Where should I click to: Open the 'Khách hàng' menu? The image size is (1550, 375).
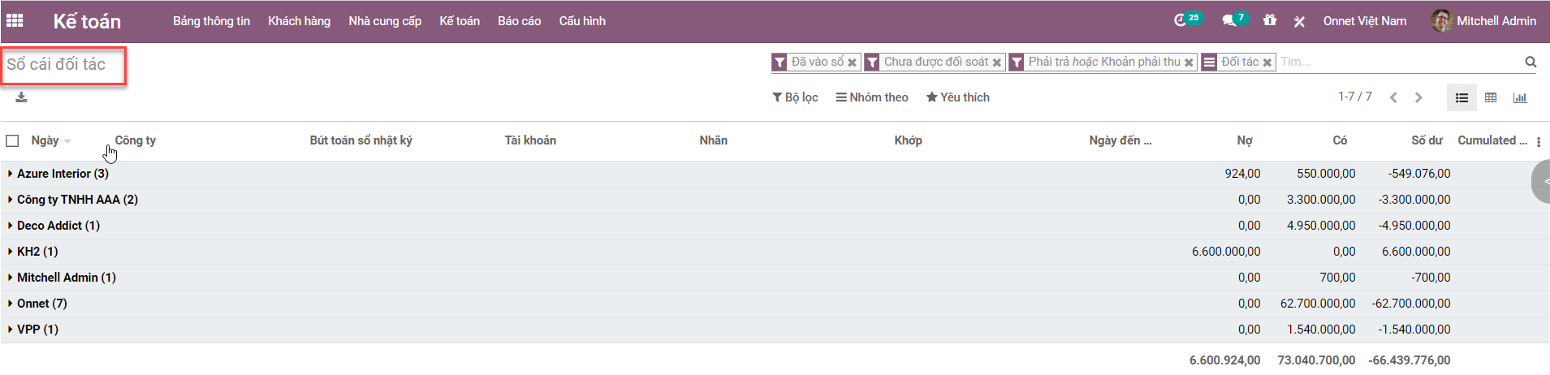coord(299,21)
